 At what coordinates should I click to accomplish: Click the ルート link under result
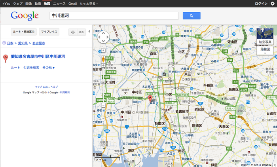[15, 68]
